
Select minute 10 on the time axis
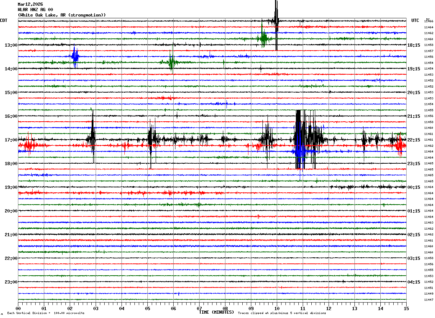click(x=277, y=308)
